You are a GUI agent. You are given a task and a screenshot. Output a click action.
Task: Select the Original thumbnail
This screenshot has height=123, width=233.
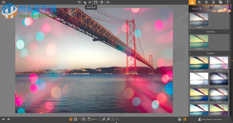point(199,20)
